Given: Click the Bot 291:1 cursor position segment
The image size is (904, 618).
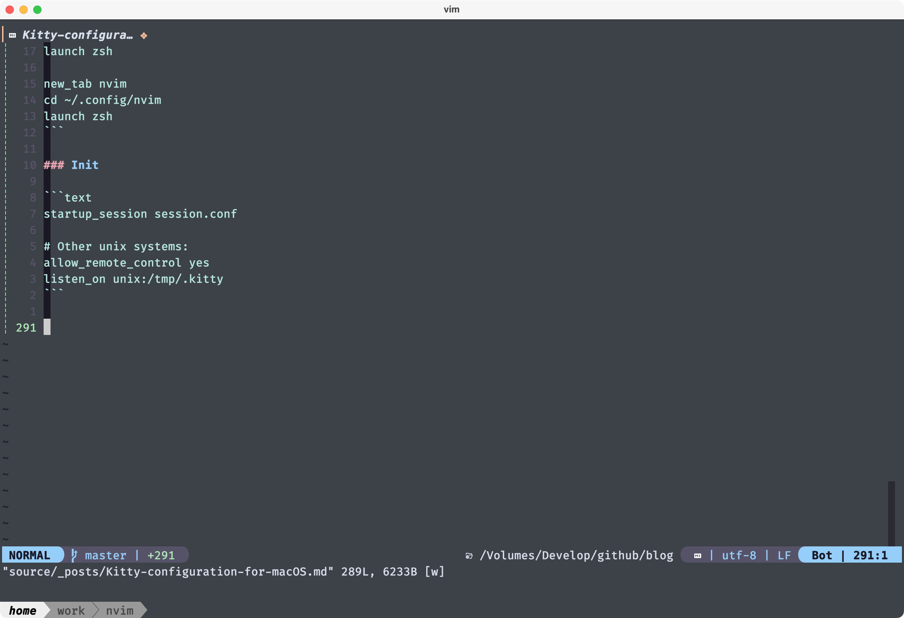Looking at the screenshot, I should point(849,555).
